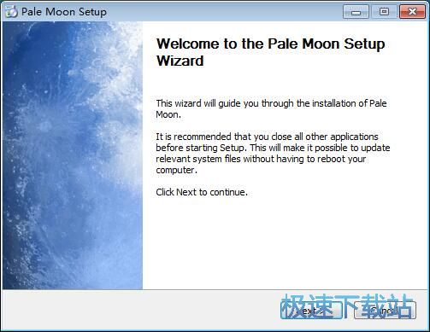Abort installation with the Cancel button
The image size is (430, 332).
pos(385,311)
